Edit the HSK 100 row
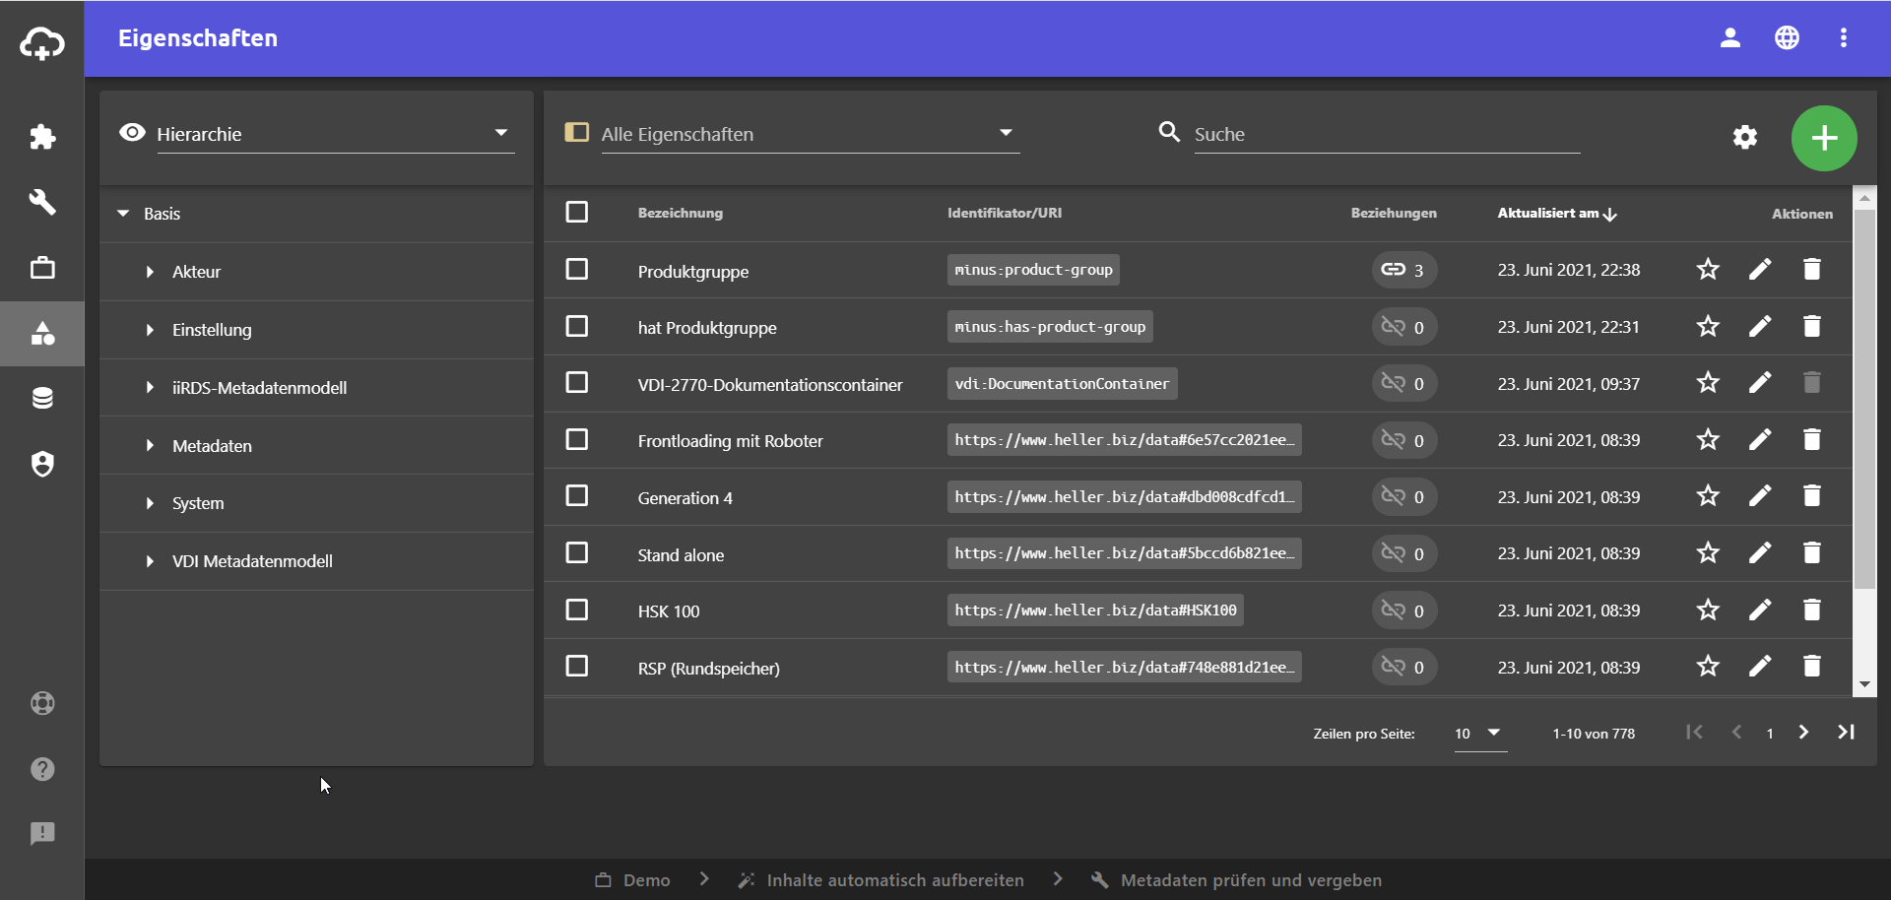Screen dimensions: 1891x900 coord(1760,611)
